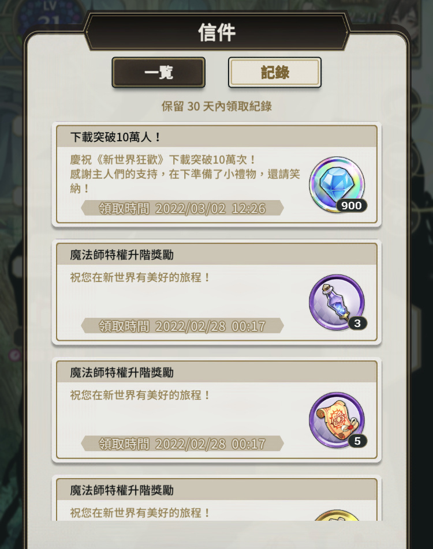Click the 領取時間 2022/03/02 12:26 timestamp
Viewport: 433px width, 549px height.
pos(182,208)
